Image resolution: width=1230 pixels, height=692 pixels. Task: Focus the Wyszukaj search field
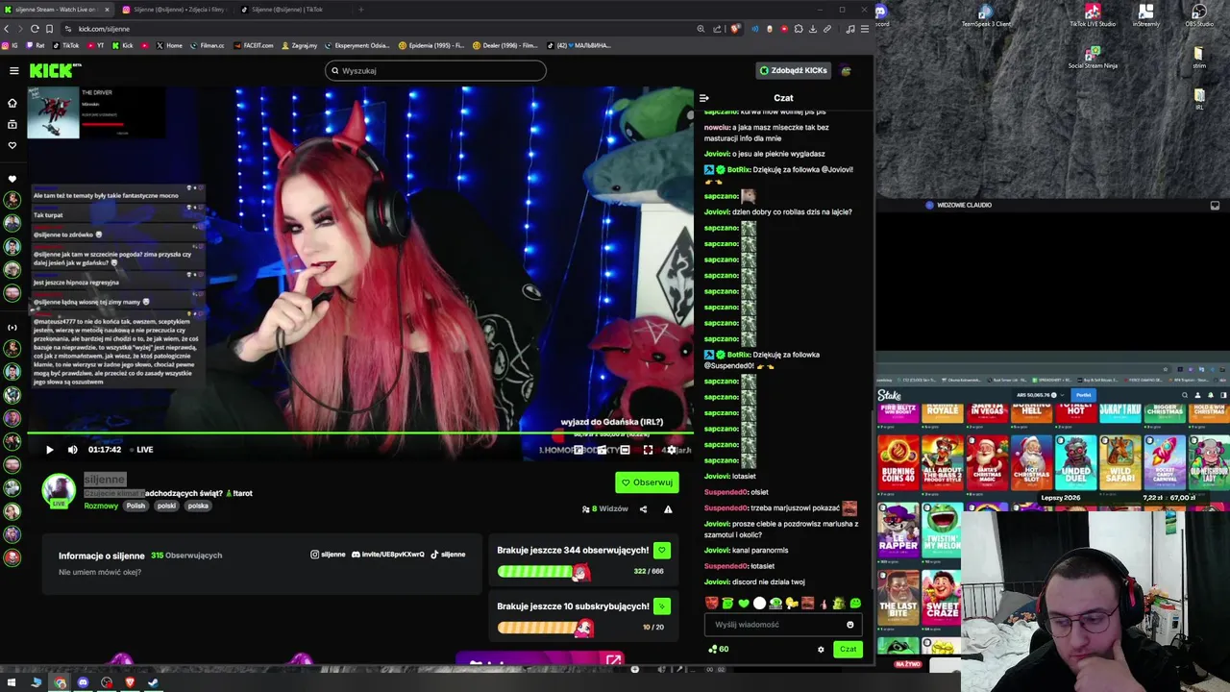(435, 70)
